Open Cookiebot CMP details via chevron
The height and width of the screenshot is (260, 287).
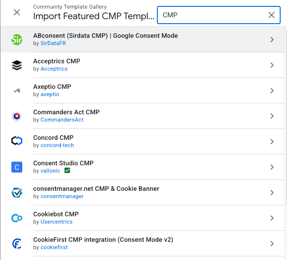tap(272, 218)
